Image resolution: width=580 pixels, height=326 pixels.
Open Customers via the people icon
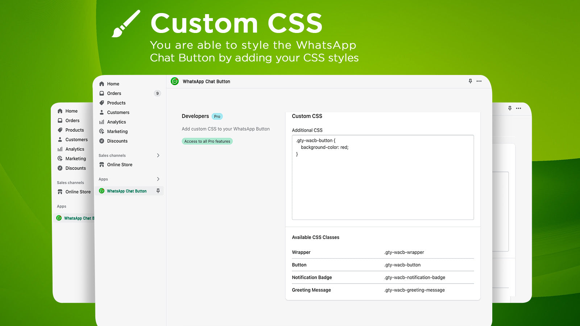102,112
